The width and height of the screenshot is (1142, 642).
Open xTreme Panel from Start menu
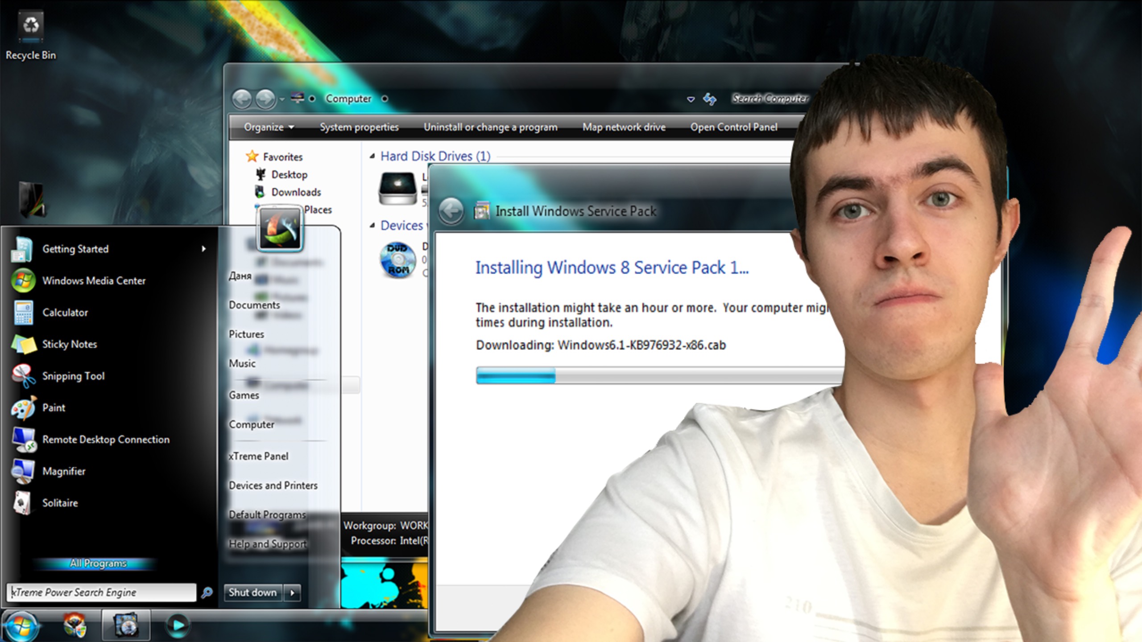point(258,457)
